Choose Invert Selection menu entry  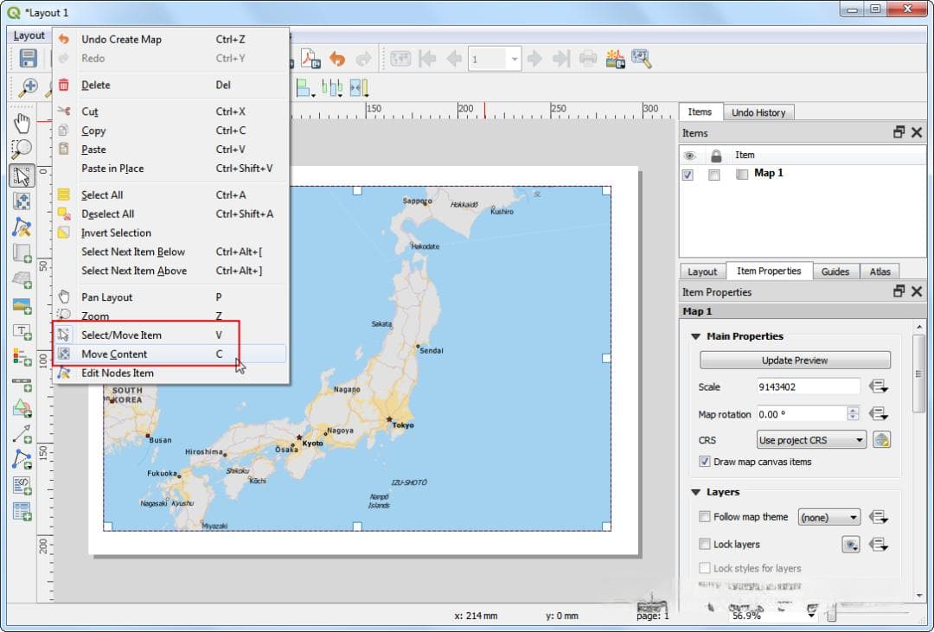click(x=170, y=233)
